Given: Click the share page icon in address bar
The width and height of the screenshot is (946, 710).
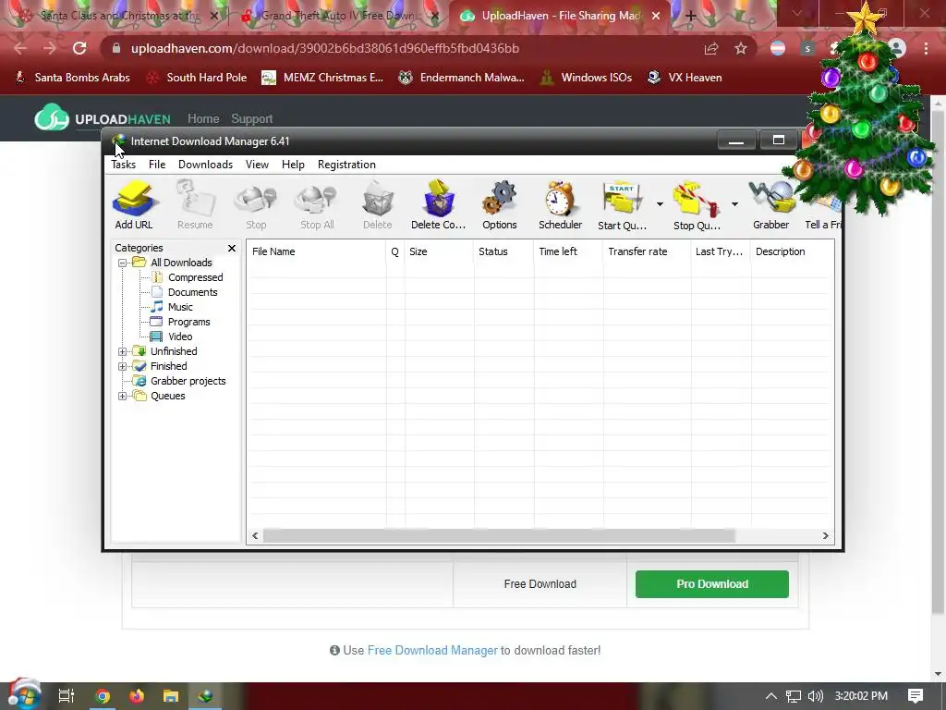Looking at the screenshot, I should (711, 48).
